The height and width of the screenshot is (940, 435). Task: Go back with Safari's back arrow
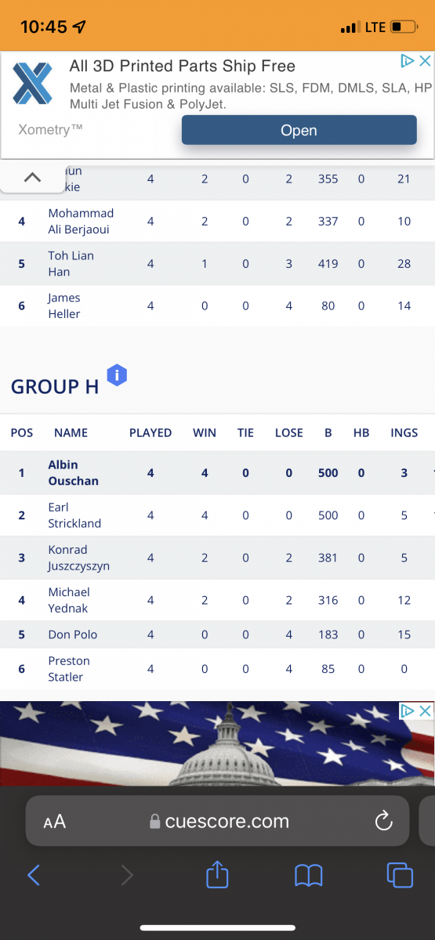coord(34,875)
